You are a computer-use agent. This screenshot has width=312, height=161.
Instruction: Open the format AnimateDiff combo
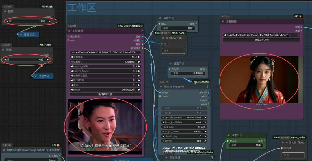point(105,90)
